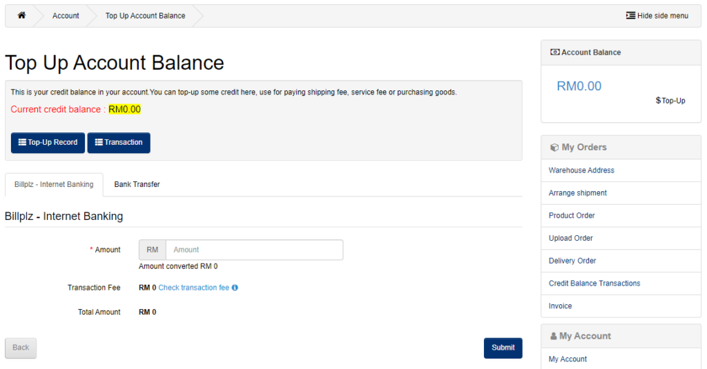Switch to the Bank Transfer tab
Screen dimensions: 707x369
pyautogui.click(x=137, y=184)
